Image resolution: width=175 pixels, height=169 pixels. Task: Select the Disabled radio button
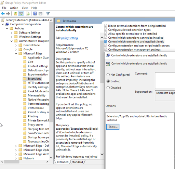[x=108, y=88]
